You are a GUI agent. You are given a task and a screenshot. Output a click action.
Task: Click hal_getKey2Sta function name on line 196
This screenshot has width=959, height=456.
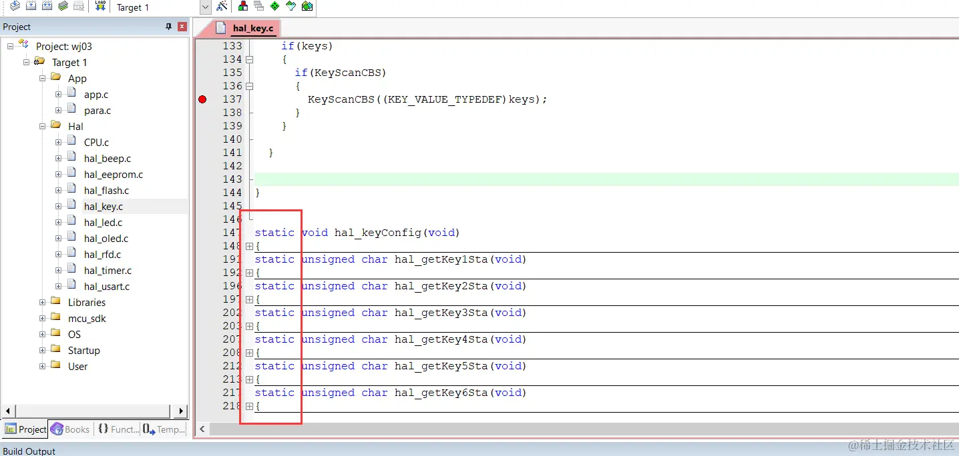[441, 286]
